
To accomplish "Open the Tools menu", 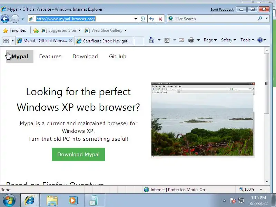I will (247, 40).
